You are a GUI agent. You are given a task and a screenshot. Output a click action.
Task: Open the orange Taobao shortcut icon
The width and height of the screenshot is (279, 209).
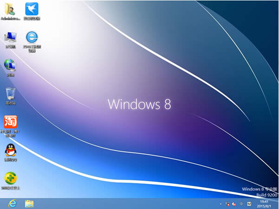click(x=10, y=123)
